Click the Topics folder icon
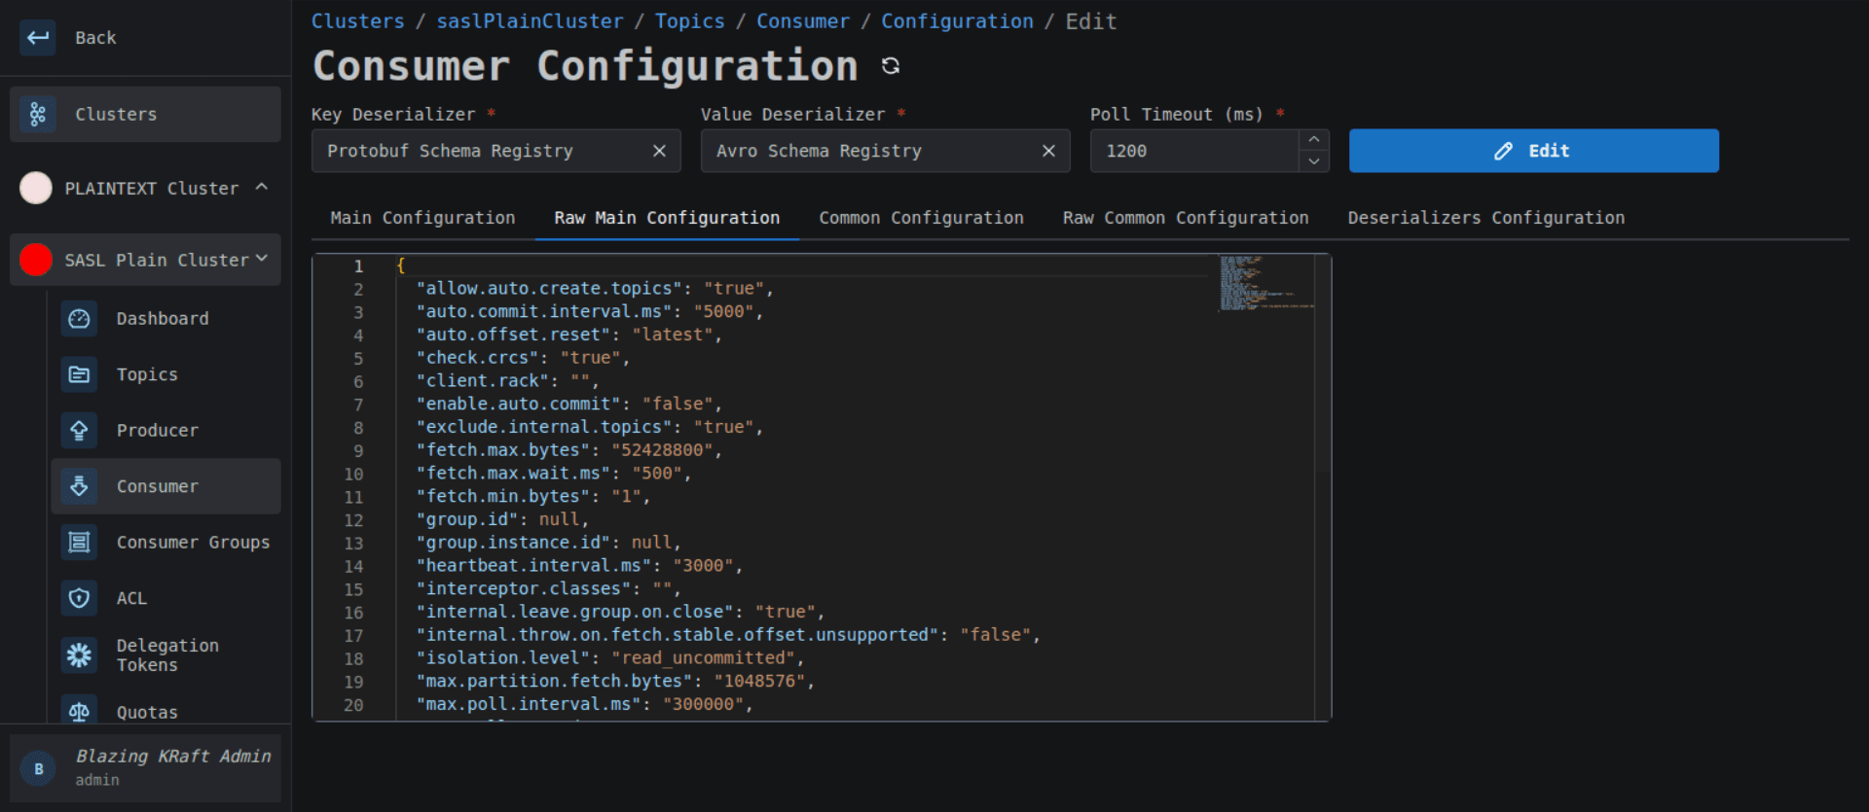The image size is (1869, 812). (x=79, y=374)
